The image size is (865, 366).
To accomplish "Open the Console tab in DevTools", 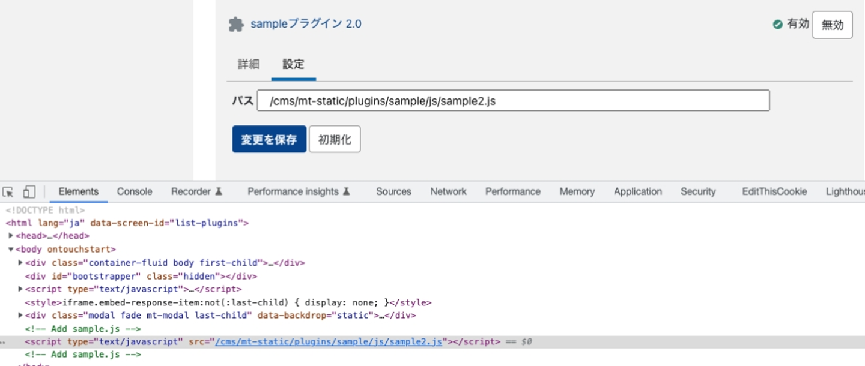I will (x=135, y=192).
